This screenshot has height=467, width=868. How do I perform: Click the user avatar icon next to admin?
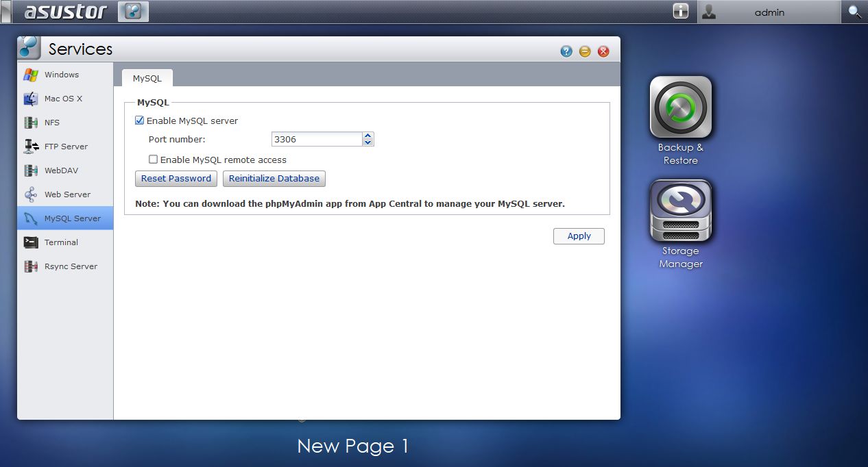tap(709, 12)
